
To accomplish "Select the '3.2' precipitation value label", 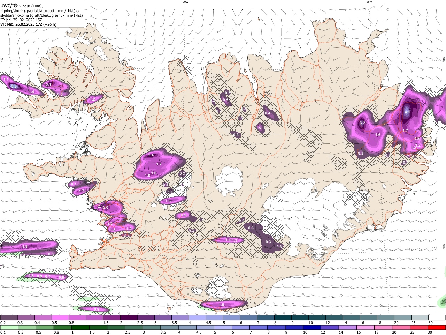I will pos(362,123).
